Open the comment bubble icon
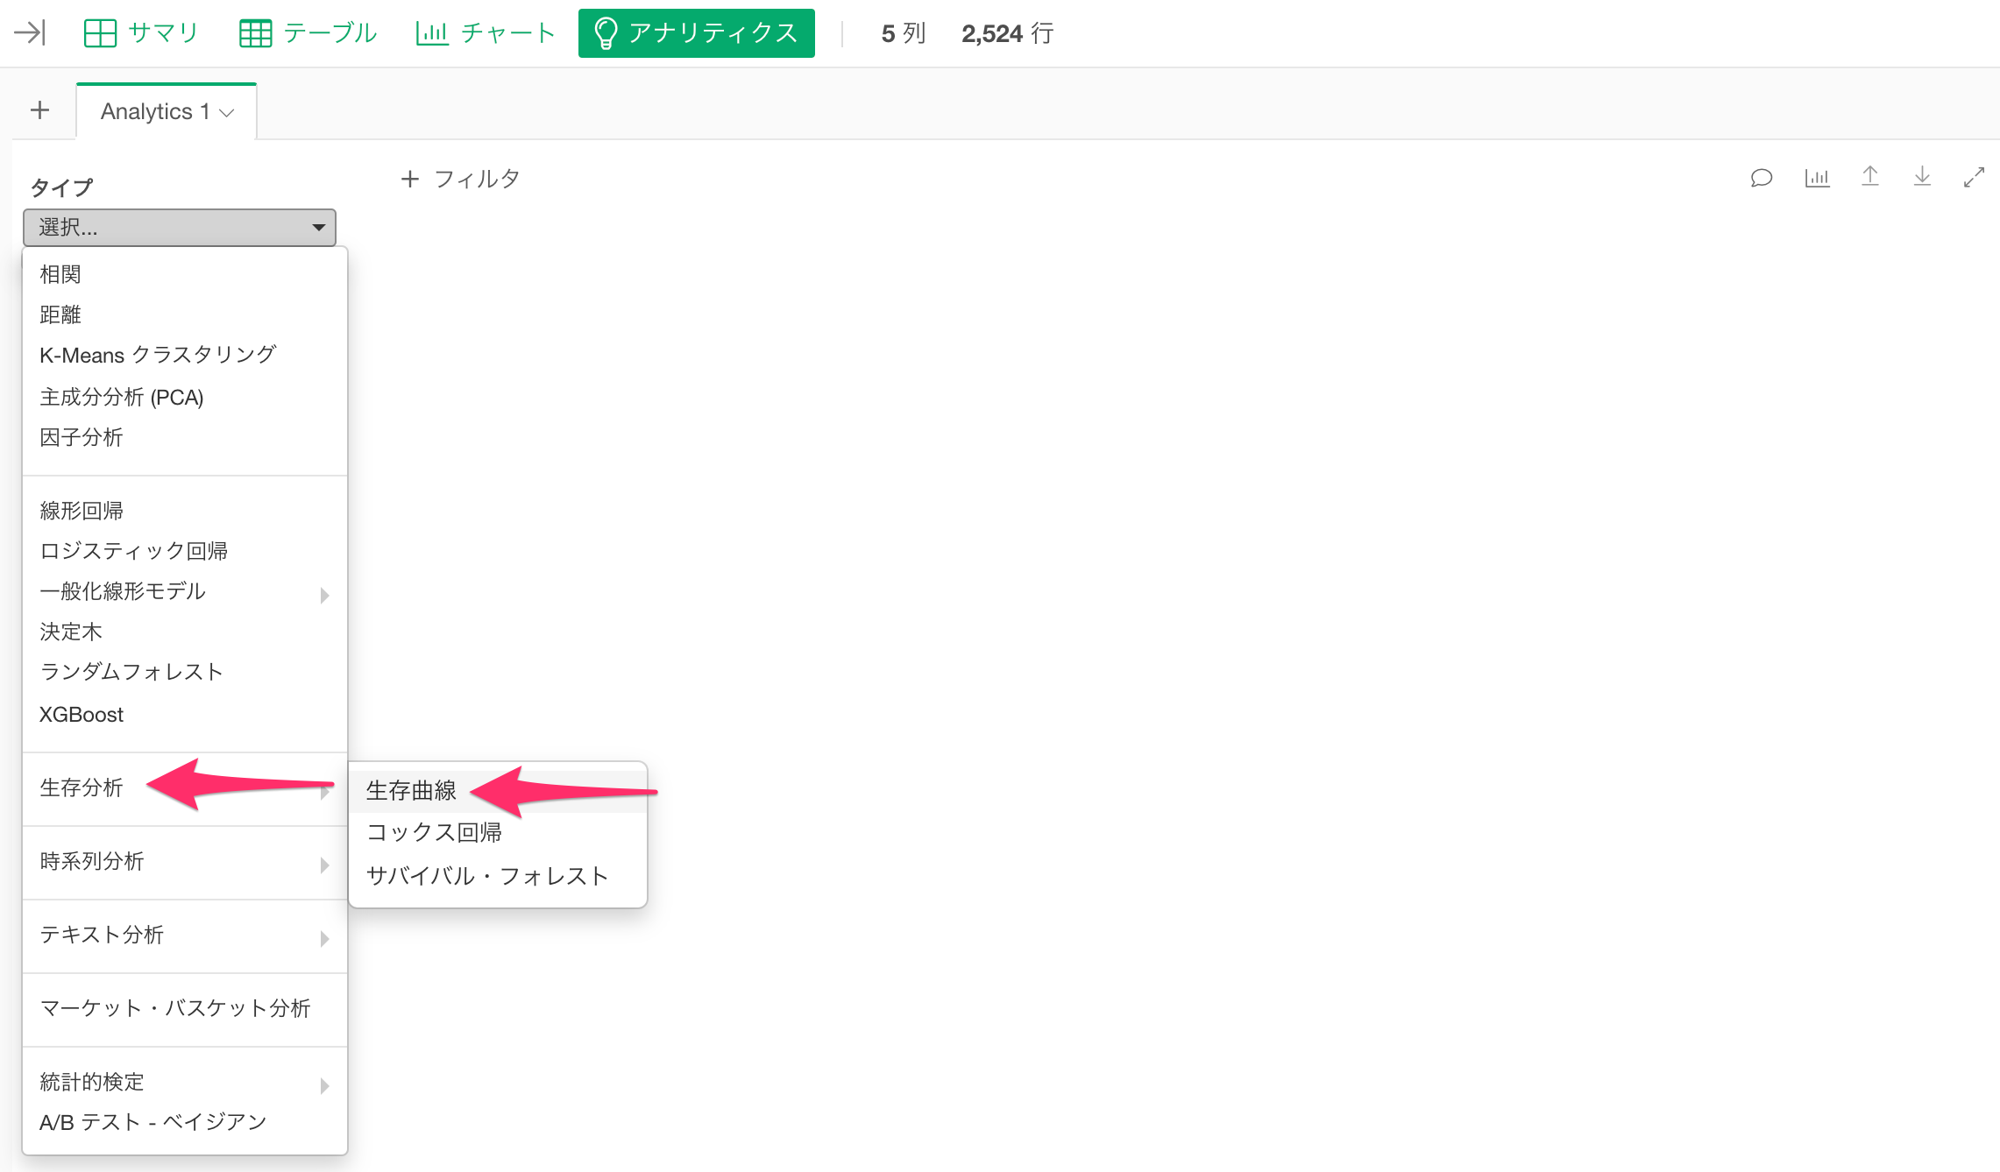 [1762, 178]
